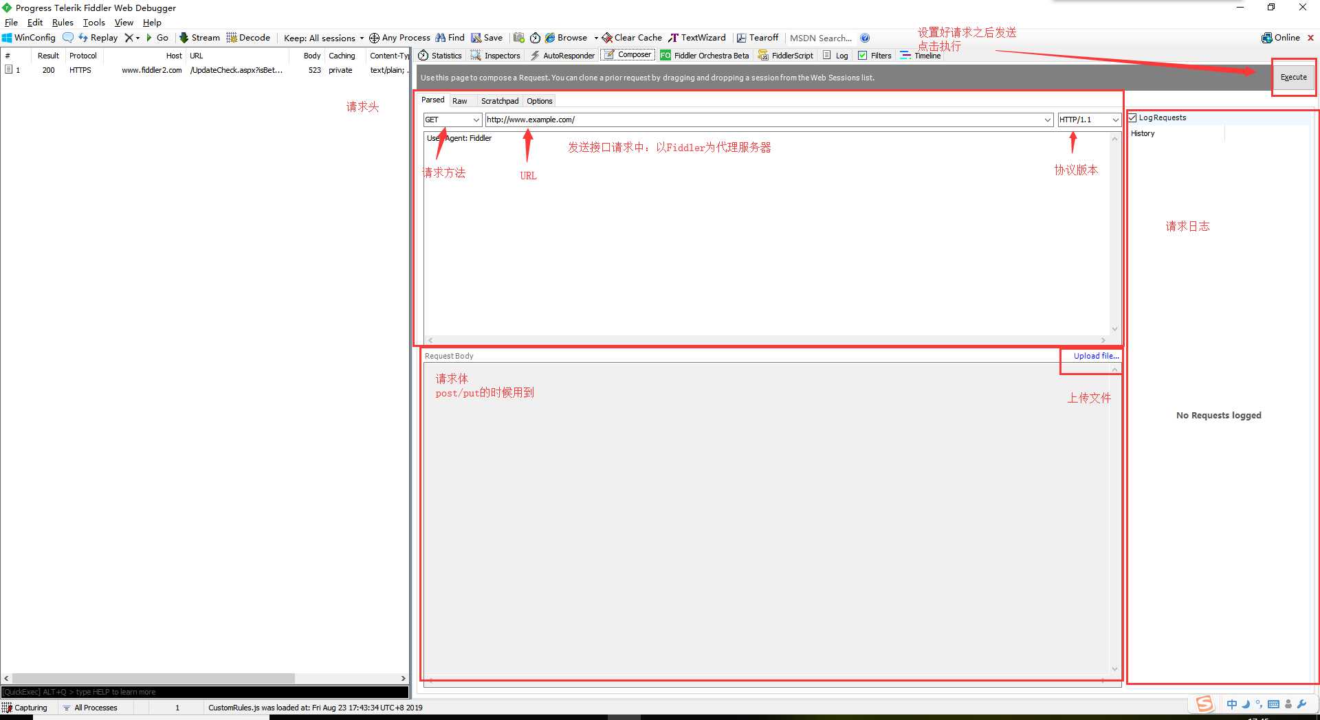Click the Upload file... link
The width and height of the screenshot is (1320, 720).
1097,356
